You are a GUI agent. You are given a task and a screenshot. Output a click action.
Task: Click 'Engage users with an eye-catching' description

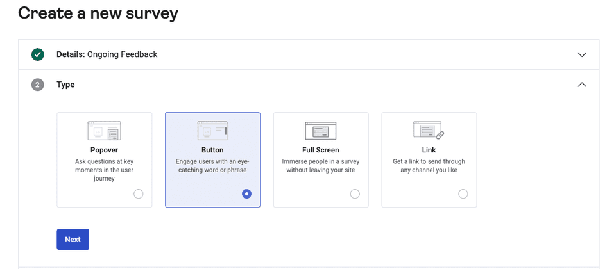(212, 166)
